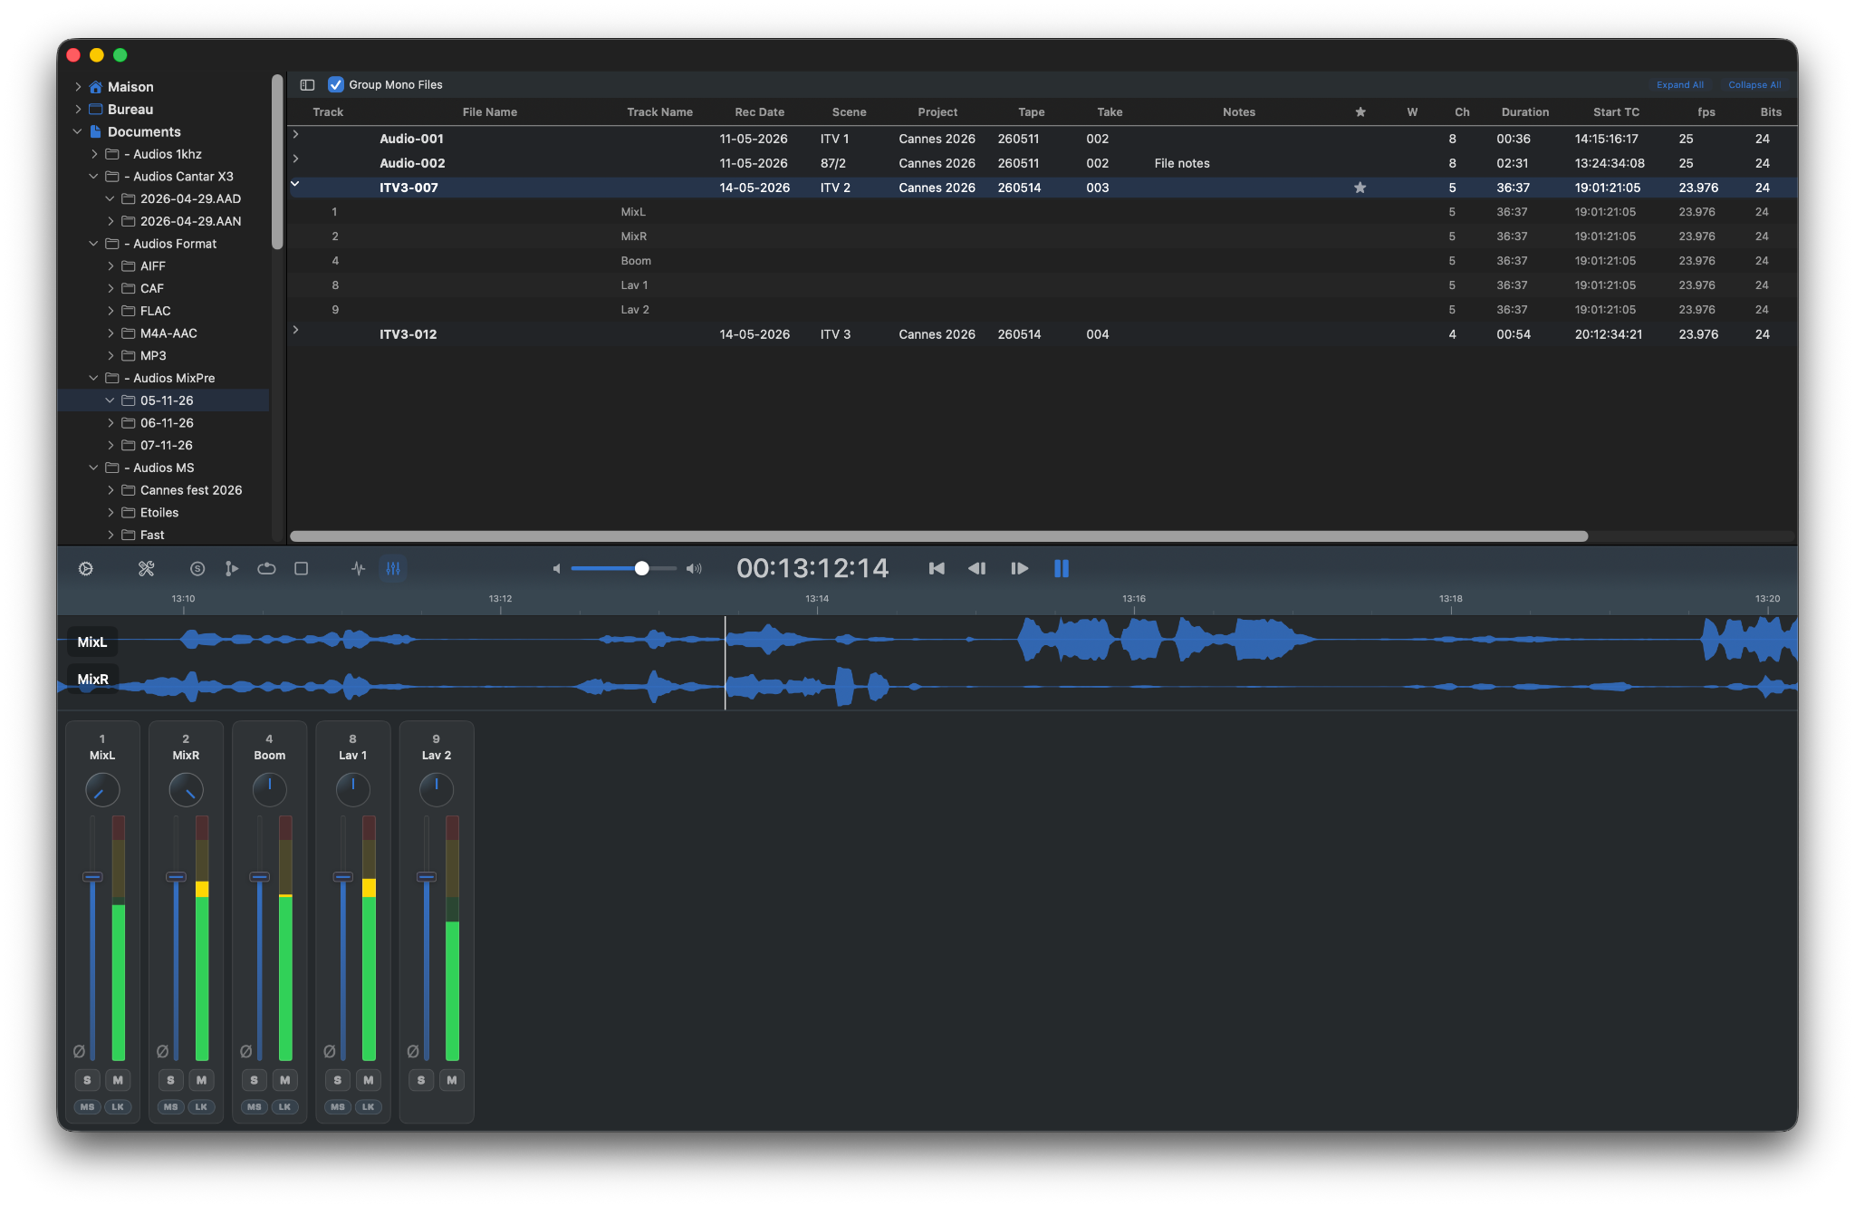1855x1206 pixels.
Task: Click the Maison home icon in sidebar
Action: click(95, 87)
